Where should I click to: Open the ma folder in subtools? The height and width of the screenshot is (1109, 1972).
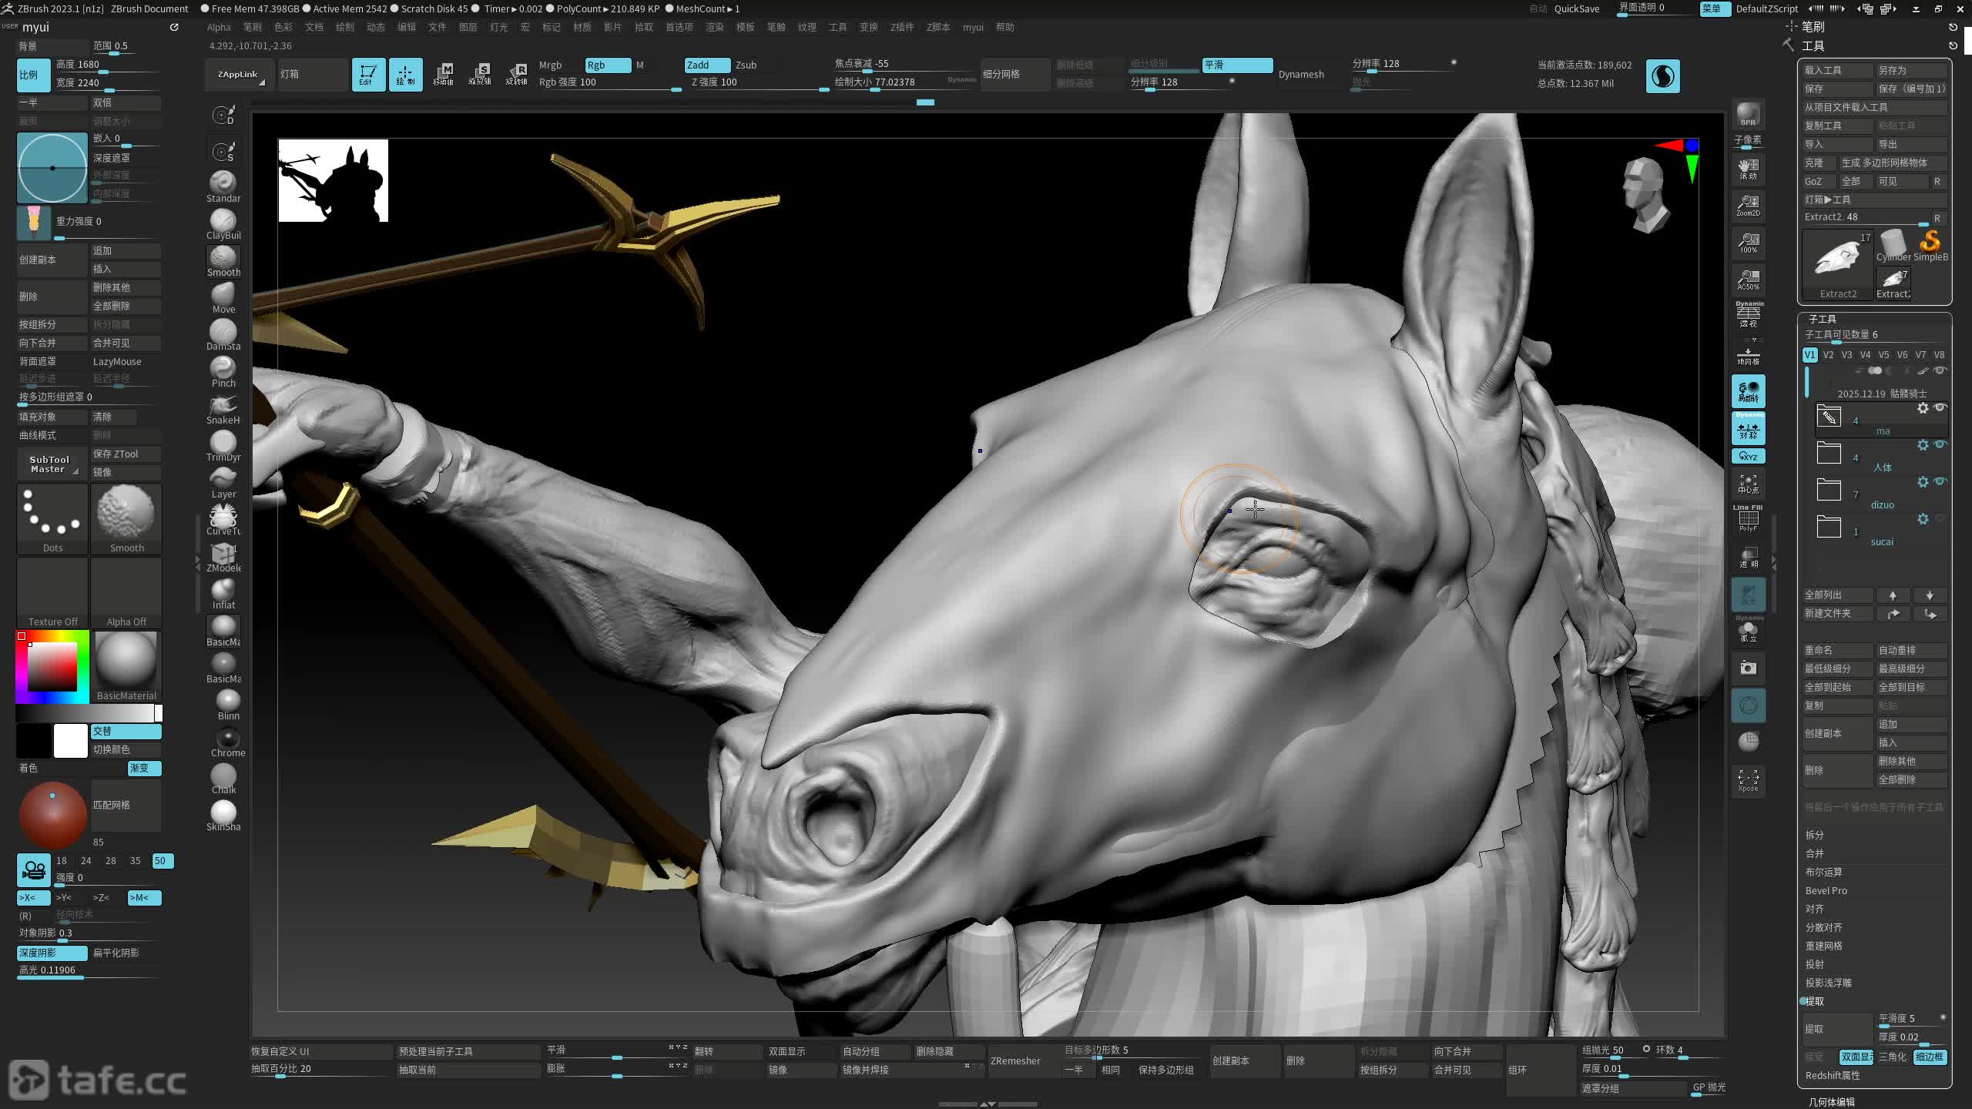tap(1829, 417)
